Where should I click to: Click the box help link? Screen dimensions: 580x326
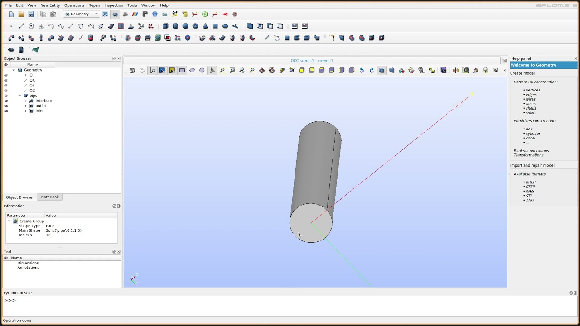(x=529, y=129)
